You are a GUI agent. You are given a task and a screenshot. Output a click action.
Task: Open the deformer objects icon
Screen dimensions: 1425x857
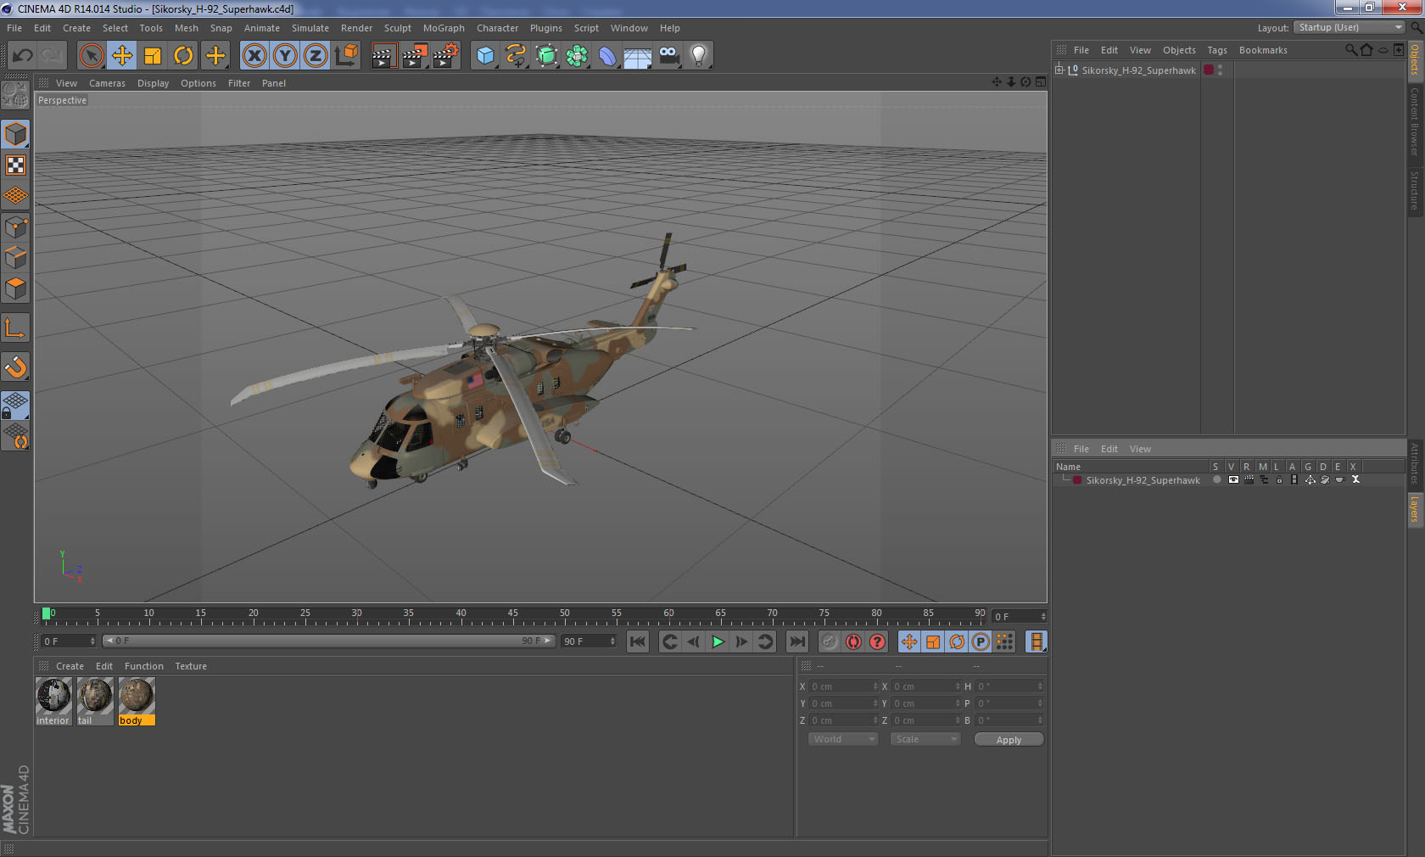click(607, 56)
